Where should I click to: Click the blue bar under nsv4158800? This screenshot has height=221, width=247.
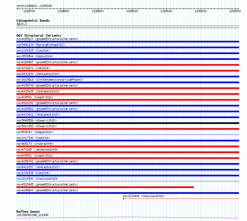tap(128, 193)
